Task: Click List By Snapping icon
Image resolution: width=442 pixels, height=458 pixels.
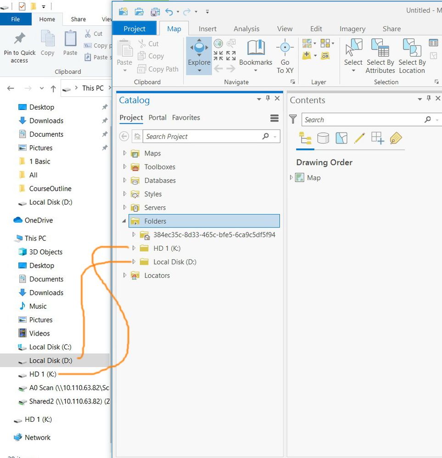Action: [377, 138]
